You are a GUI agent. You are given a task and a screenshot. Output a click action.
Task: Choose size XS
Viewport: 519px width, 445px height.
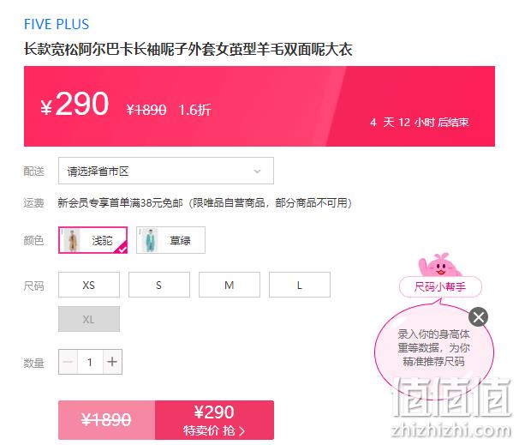click(x=89, y=285)
